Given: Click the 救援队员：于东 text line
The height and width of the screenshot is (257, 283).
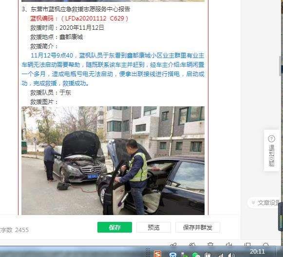Looking at the screenshot, I should [x=51, y=93].
